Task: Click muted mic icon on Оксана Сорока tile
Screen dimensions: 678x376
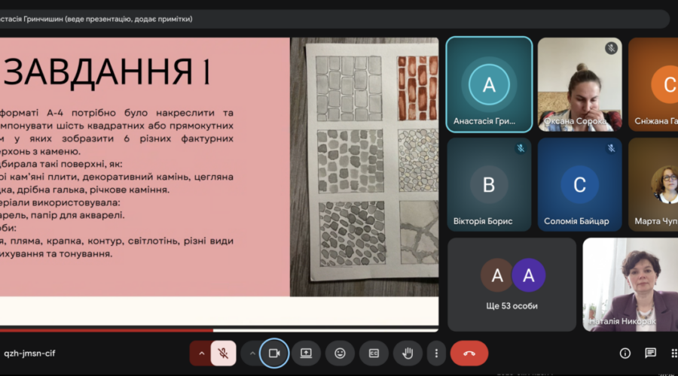Action: coord(611,48)
